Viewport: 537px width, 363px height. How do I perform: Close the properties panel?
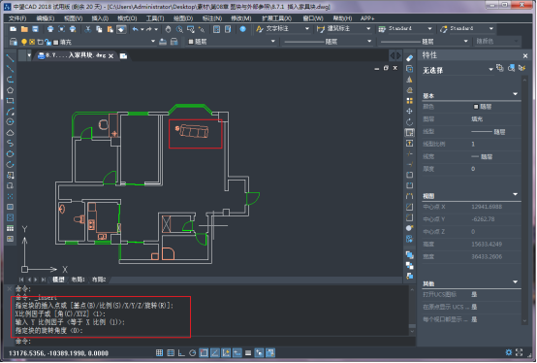click(525, 55)
